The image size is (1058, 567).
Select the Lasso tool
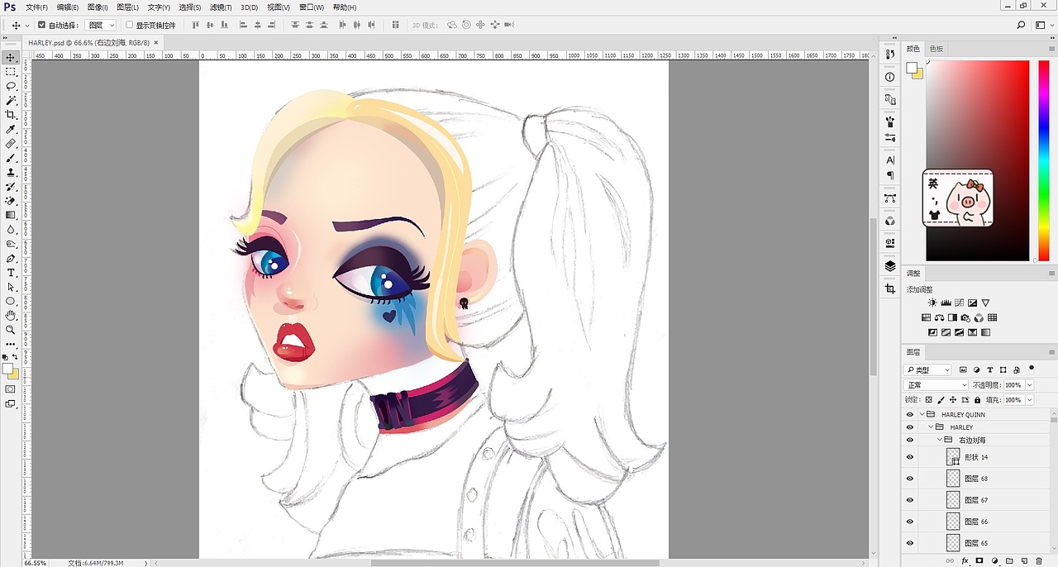11,86
